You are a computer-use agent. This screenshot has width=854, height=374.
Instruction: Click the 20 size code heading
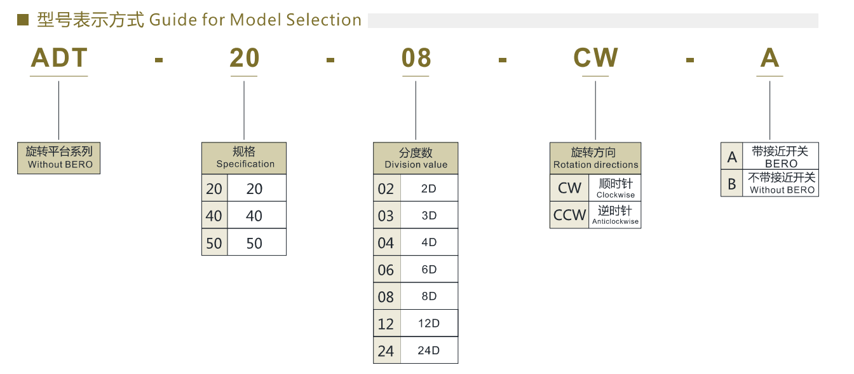click(245, 59)
